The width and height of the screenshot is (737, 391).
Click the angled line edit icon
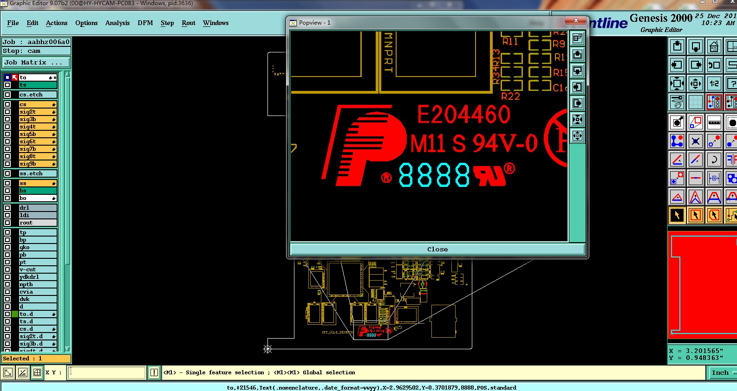(677, 160)
